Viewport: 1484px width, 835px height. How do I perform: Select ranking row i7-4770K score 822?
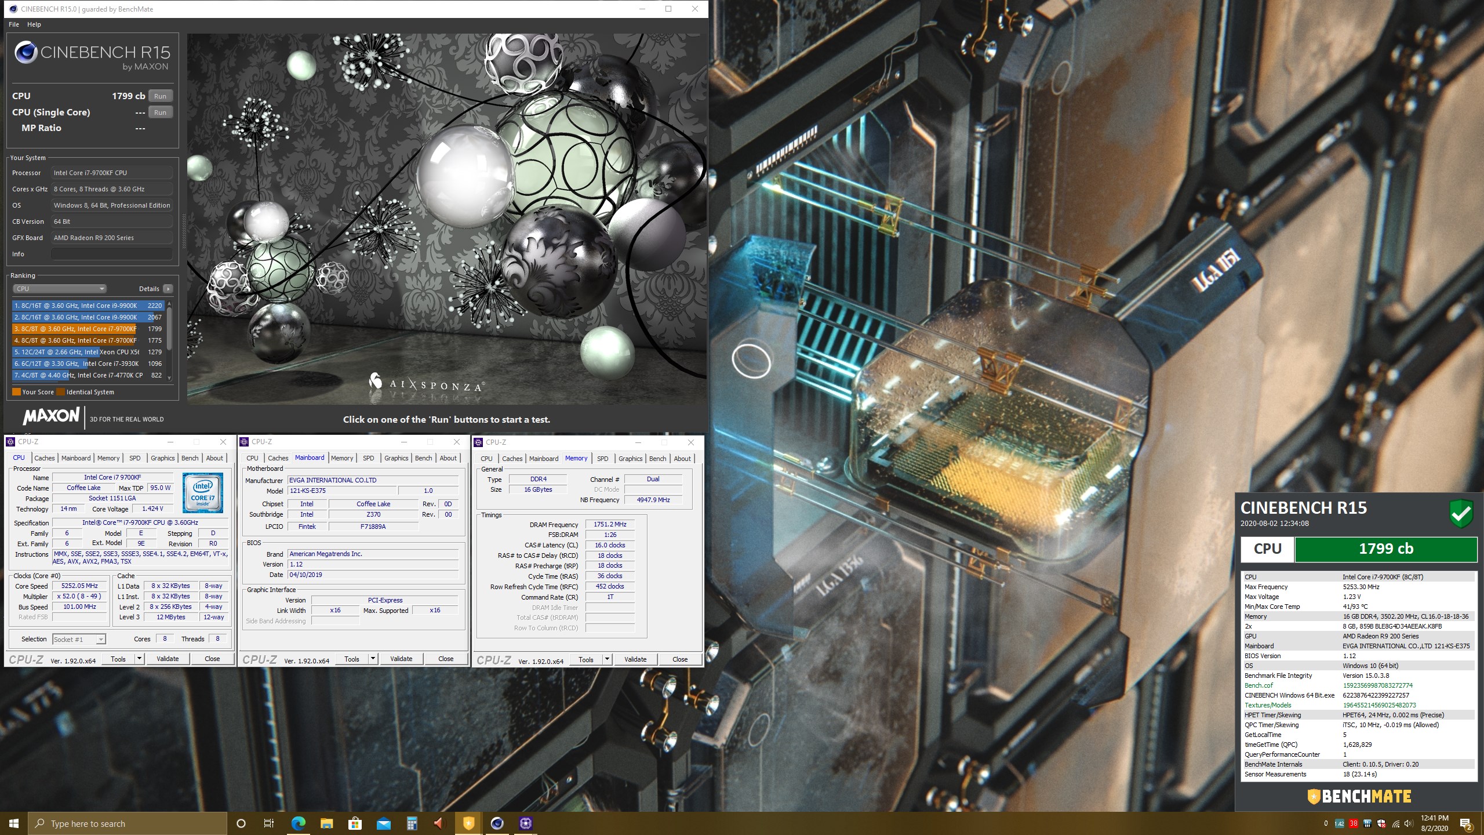pos(88,375)
